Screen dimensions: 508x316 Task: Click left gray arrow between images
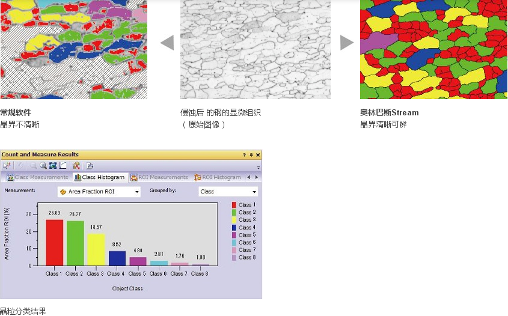167,43
